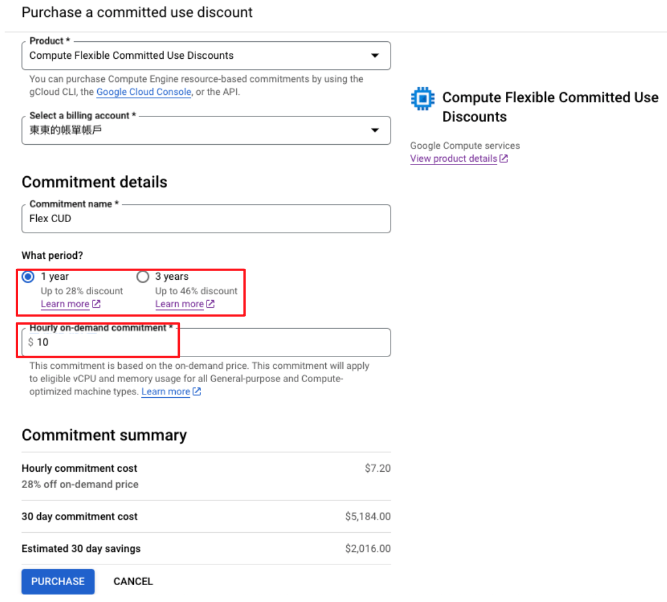The height and width of the screenshot is (602, 667).
Task: Open the View product details link
Action: tap(453, 158)
